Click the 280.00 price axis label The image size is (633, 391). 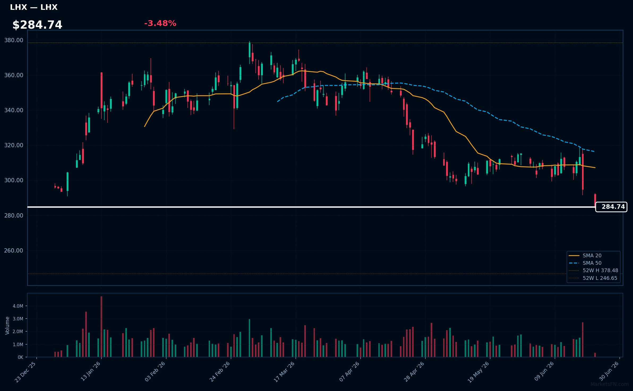click(14, 215)
